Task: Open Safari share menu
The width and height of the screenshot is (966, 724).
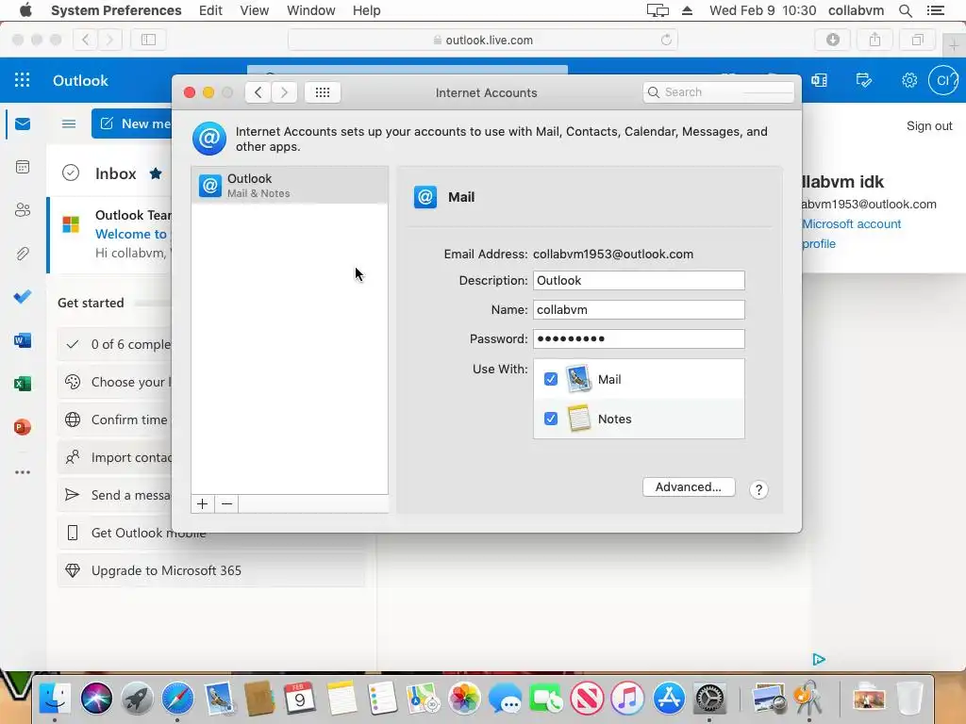Action: (874, 40)
